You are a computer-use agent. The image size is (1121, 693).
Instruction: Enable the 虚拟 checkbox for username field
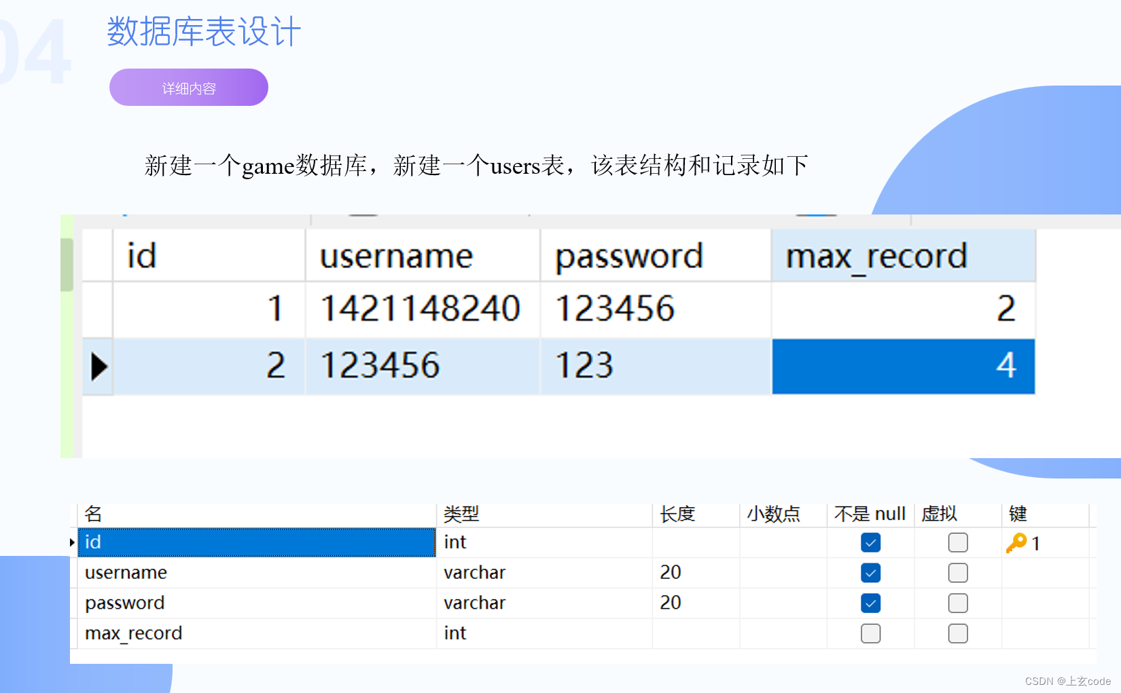(x=958, y=573)
